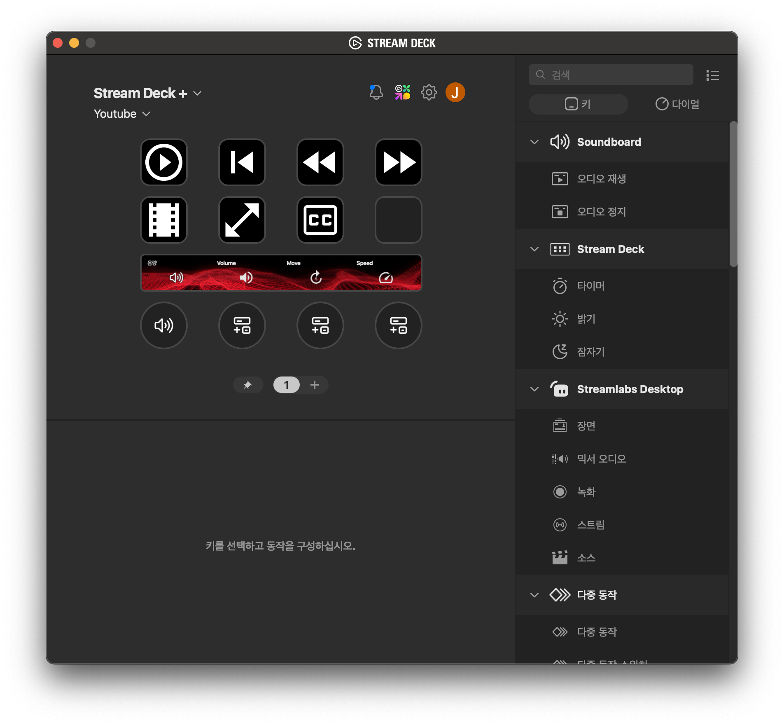Open settings with the gear icon

click(x=429, y=92)
